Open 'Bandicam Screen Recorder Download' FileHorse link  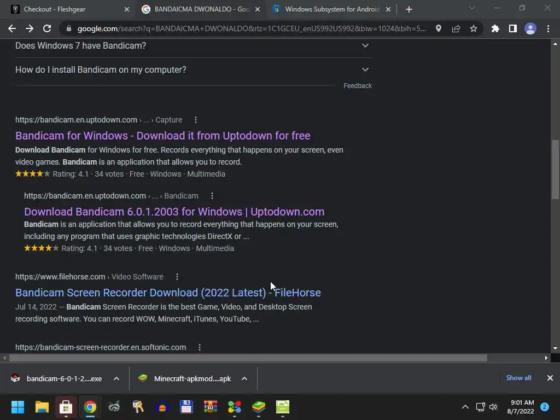(168, 293)
